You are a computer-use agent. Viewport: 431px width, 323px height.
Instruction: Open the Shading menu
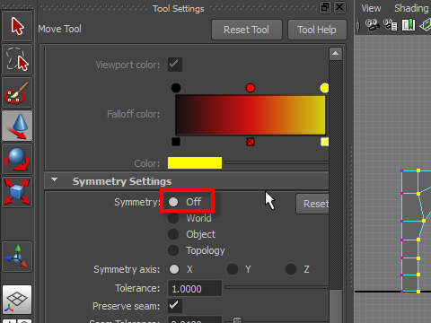411,8
